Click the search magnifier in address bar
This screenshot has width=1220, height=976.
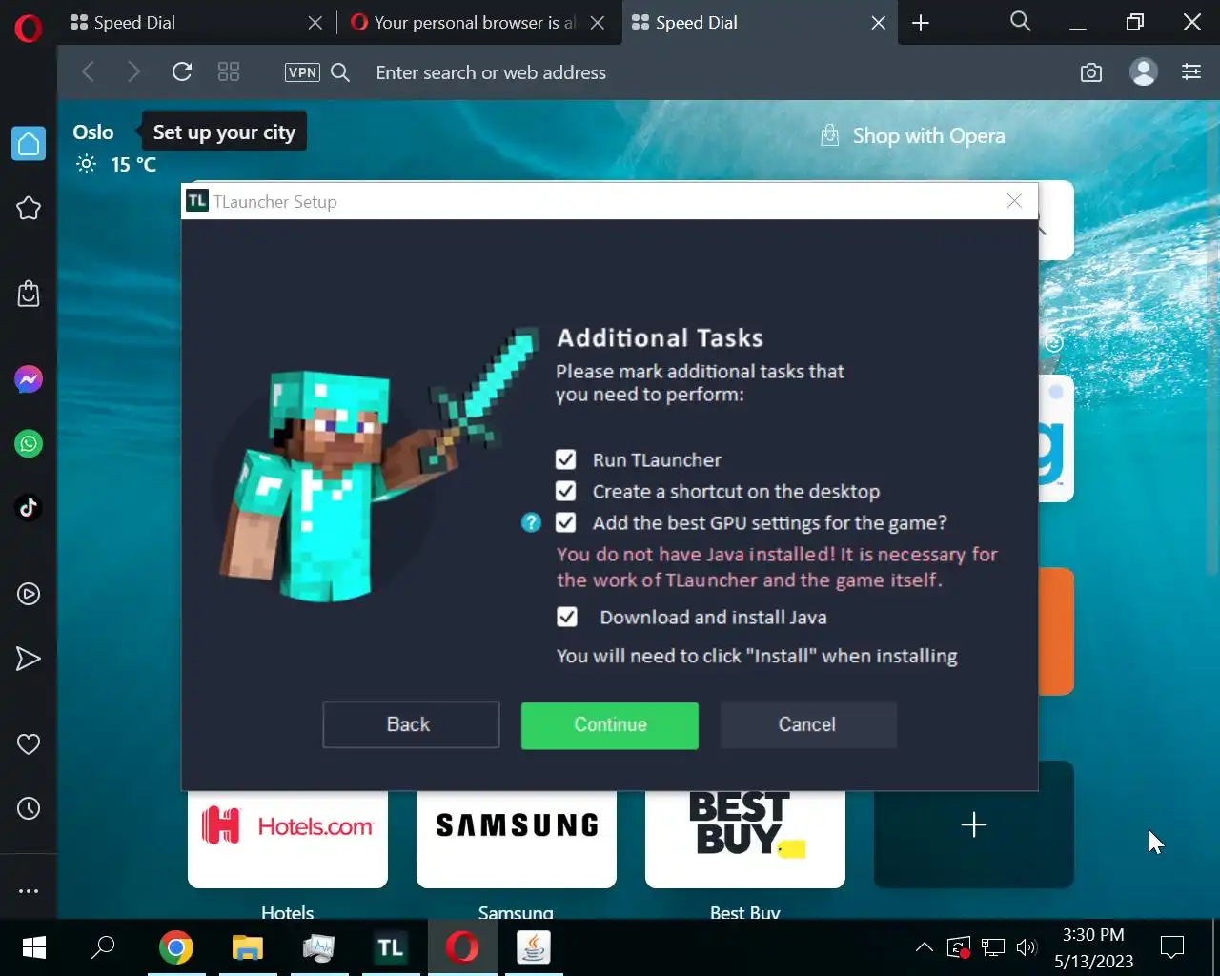[x=340, y=72]
